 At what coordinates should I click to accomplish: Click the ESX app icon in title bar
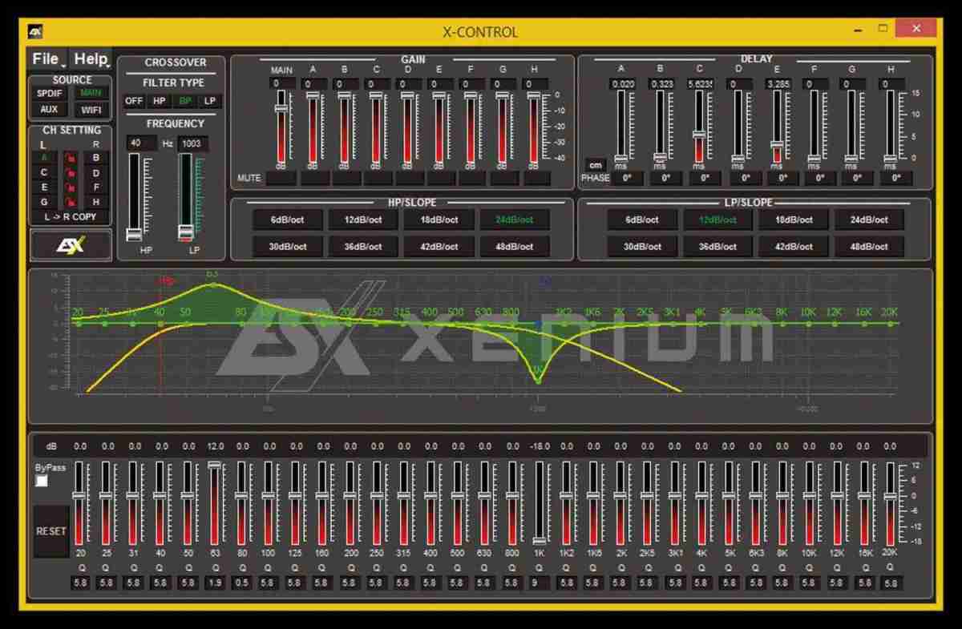[x=35, y=32]
